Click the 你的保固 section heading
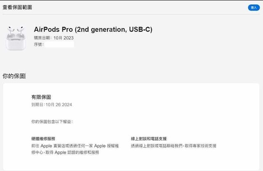Image resolution: width=263 pixels, height=171 pixels. coord(14,76)
